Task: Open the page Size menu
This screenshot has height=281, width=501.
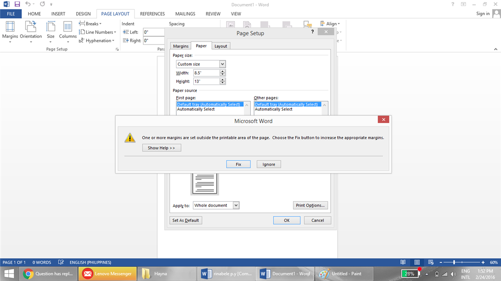Action: (50, 32)
